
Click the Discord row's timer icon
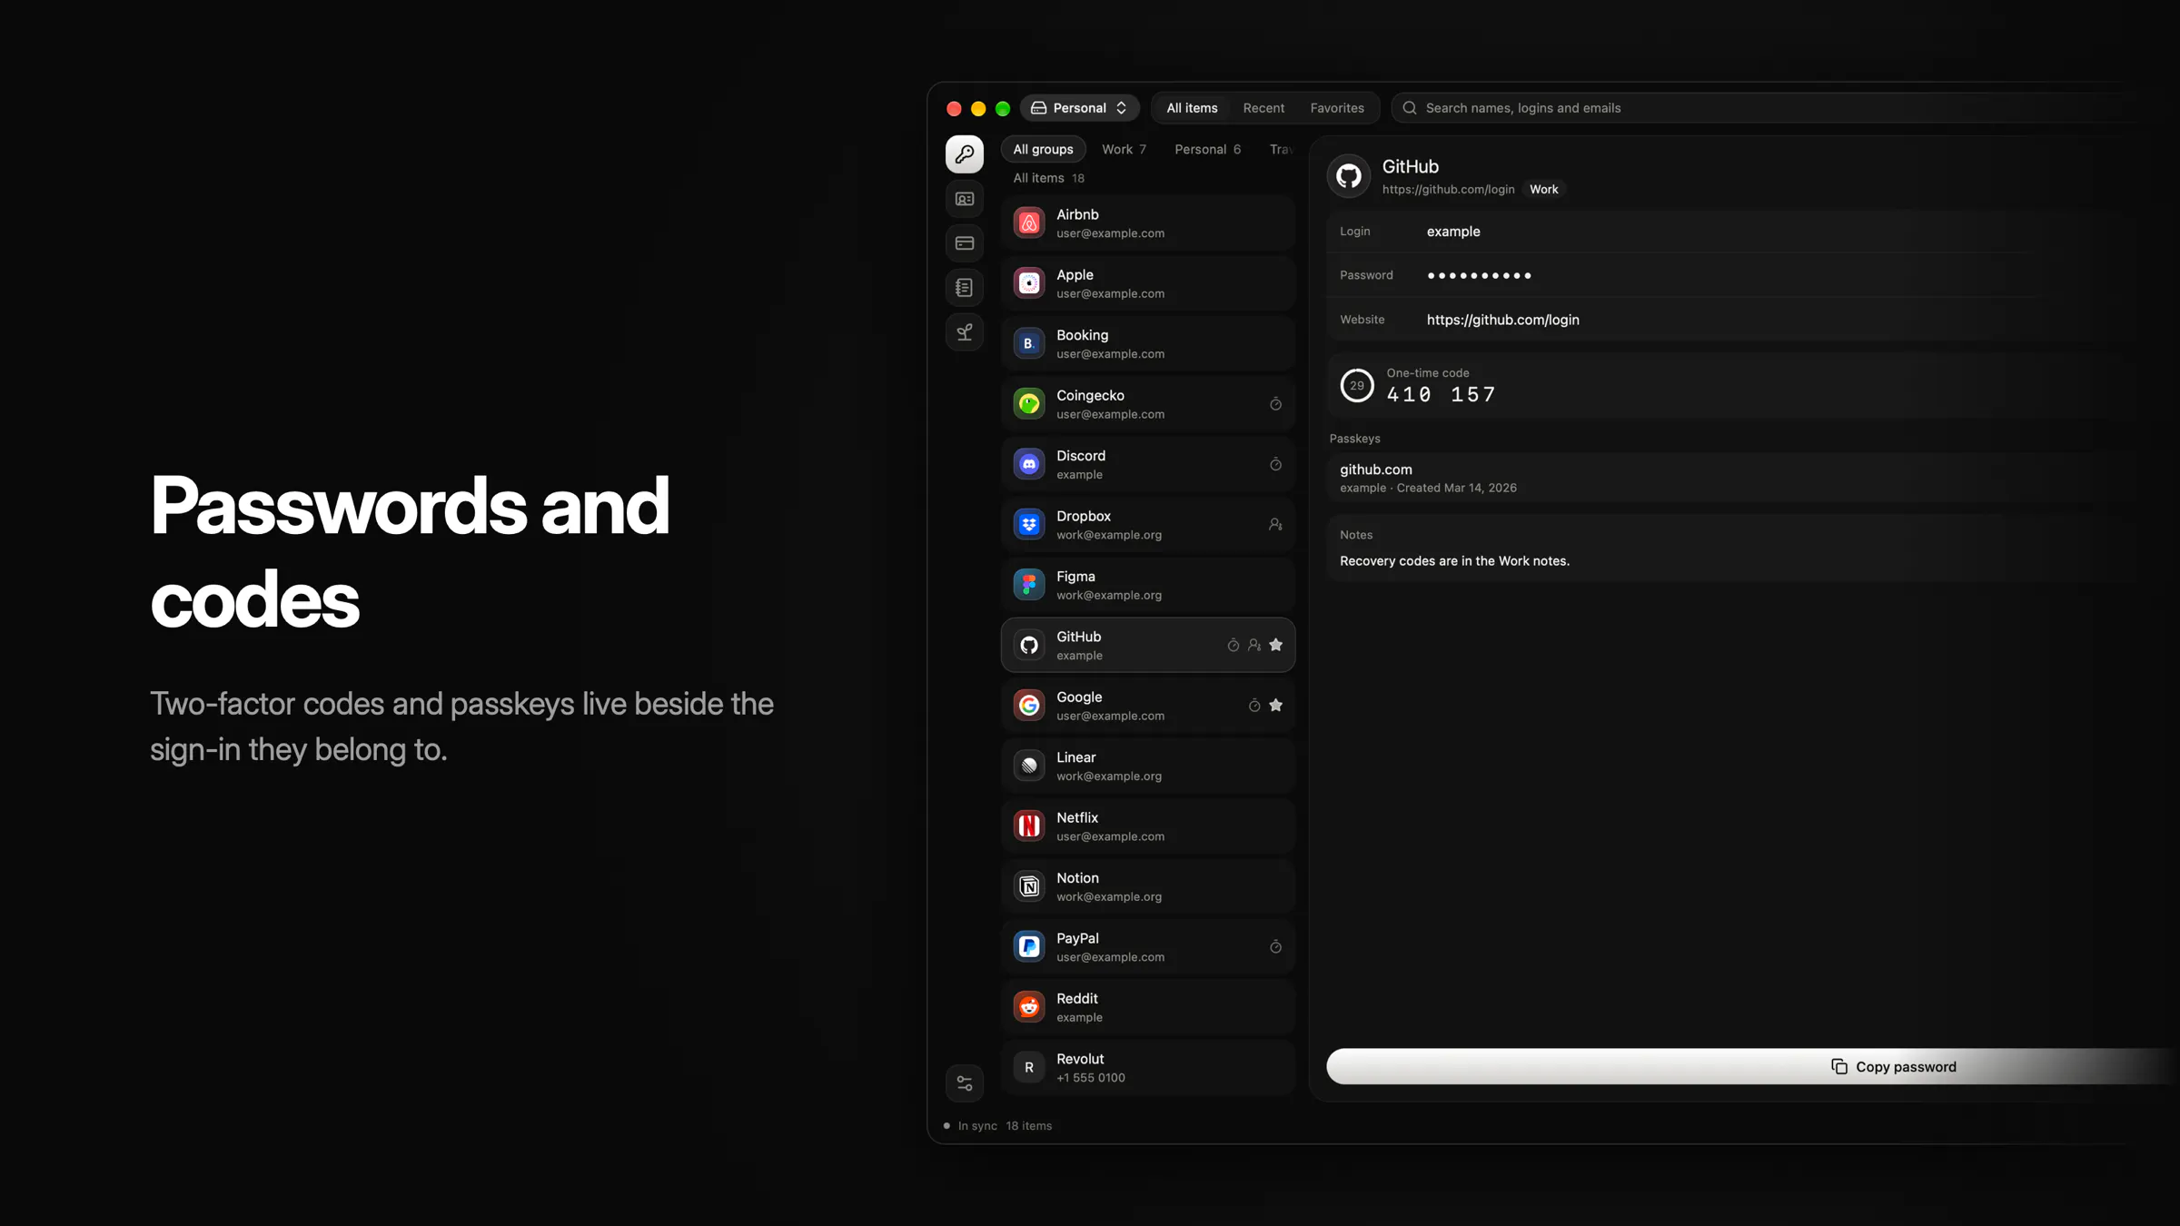click(1275, 464)
